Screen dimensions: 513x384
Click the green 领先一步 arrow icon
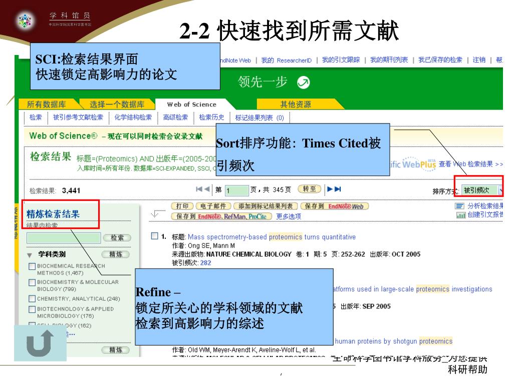[x=303, y=82]
